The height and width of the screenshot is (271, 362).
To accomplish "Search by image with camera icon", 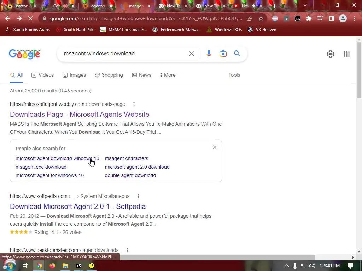I will (223, 54).
